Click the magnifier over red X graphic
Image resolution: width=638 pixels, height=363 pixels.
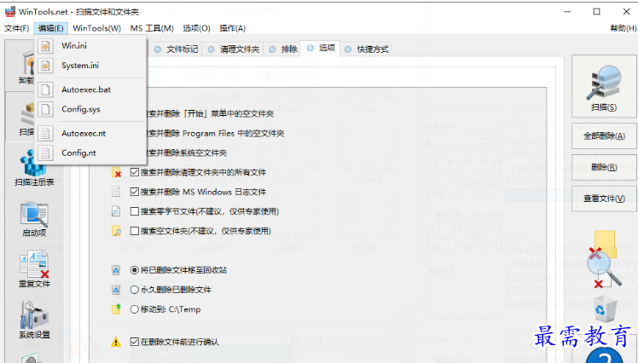pyautogui.click(x=603, y=259)
